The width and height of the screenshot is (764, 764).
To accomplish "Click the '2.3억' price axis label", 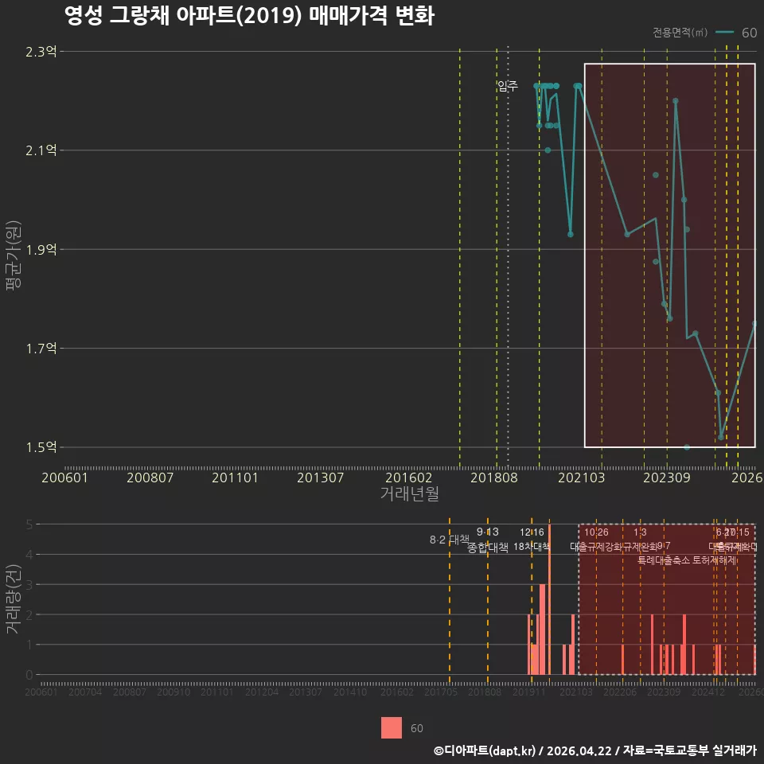I will coord(41,52).
